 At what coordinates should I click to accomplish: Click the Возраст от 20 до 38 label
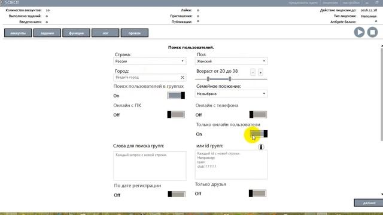(217, 71)
